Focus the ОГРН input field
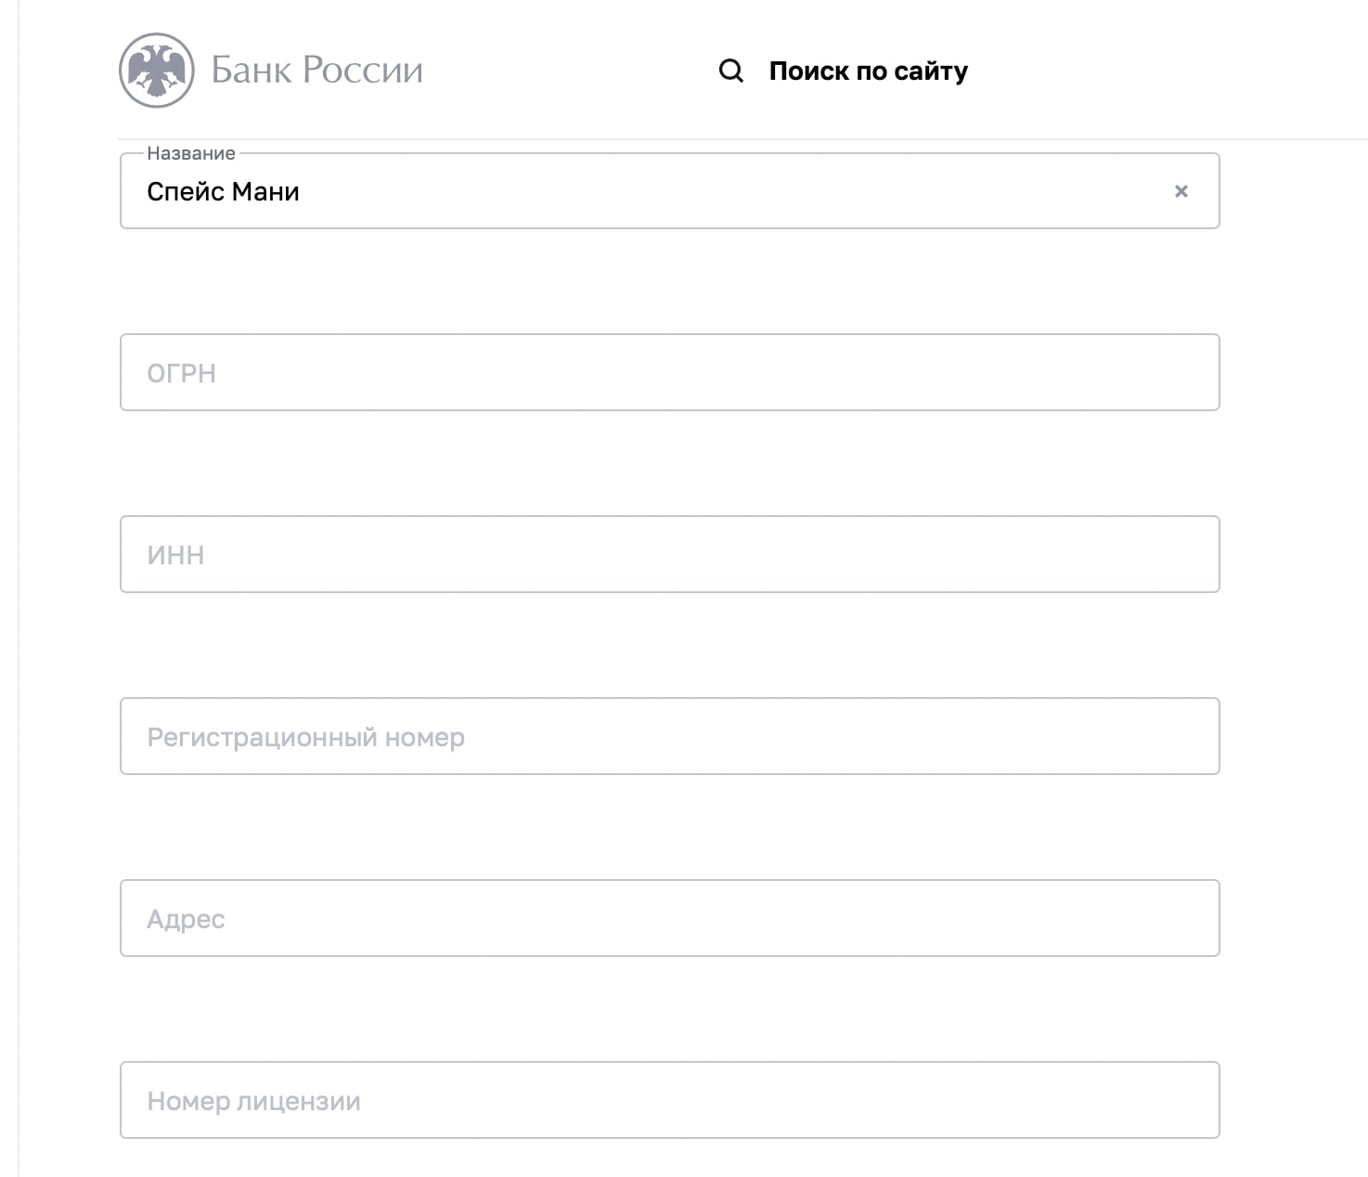Image resolution: width=1368 pixels, height=1177 pixels. pyautogui.click(x=670, y=372)
